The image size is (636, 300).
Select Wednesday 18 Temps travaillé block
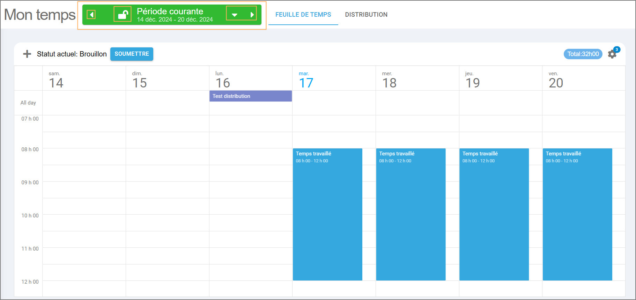(x=411, y=214)
